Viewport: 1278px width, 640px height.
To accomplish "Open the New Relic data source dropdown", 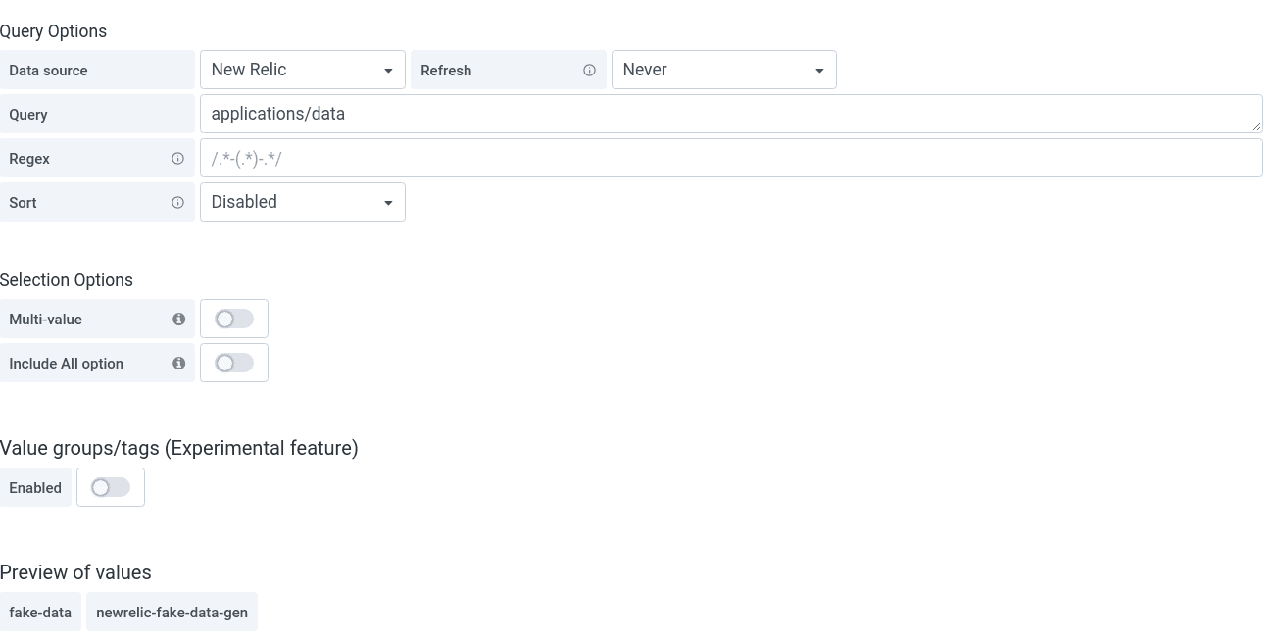I will tap(302, 71).
